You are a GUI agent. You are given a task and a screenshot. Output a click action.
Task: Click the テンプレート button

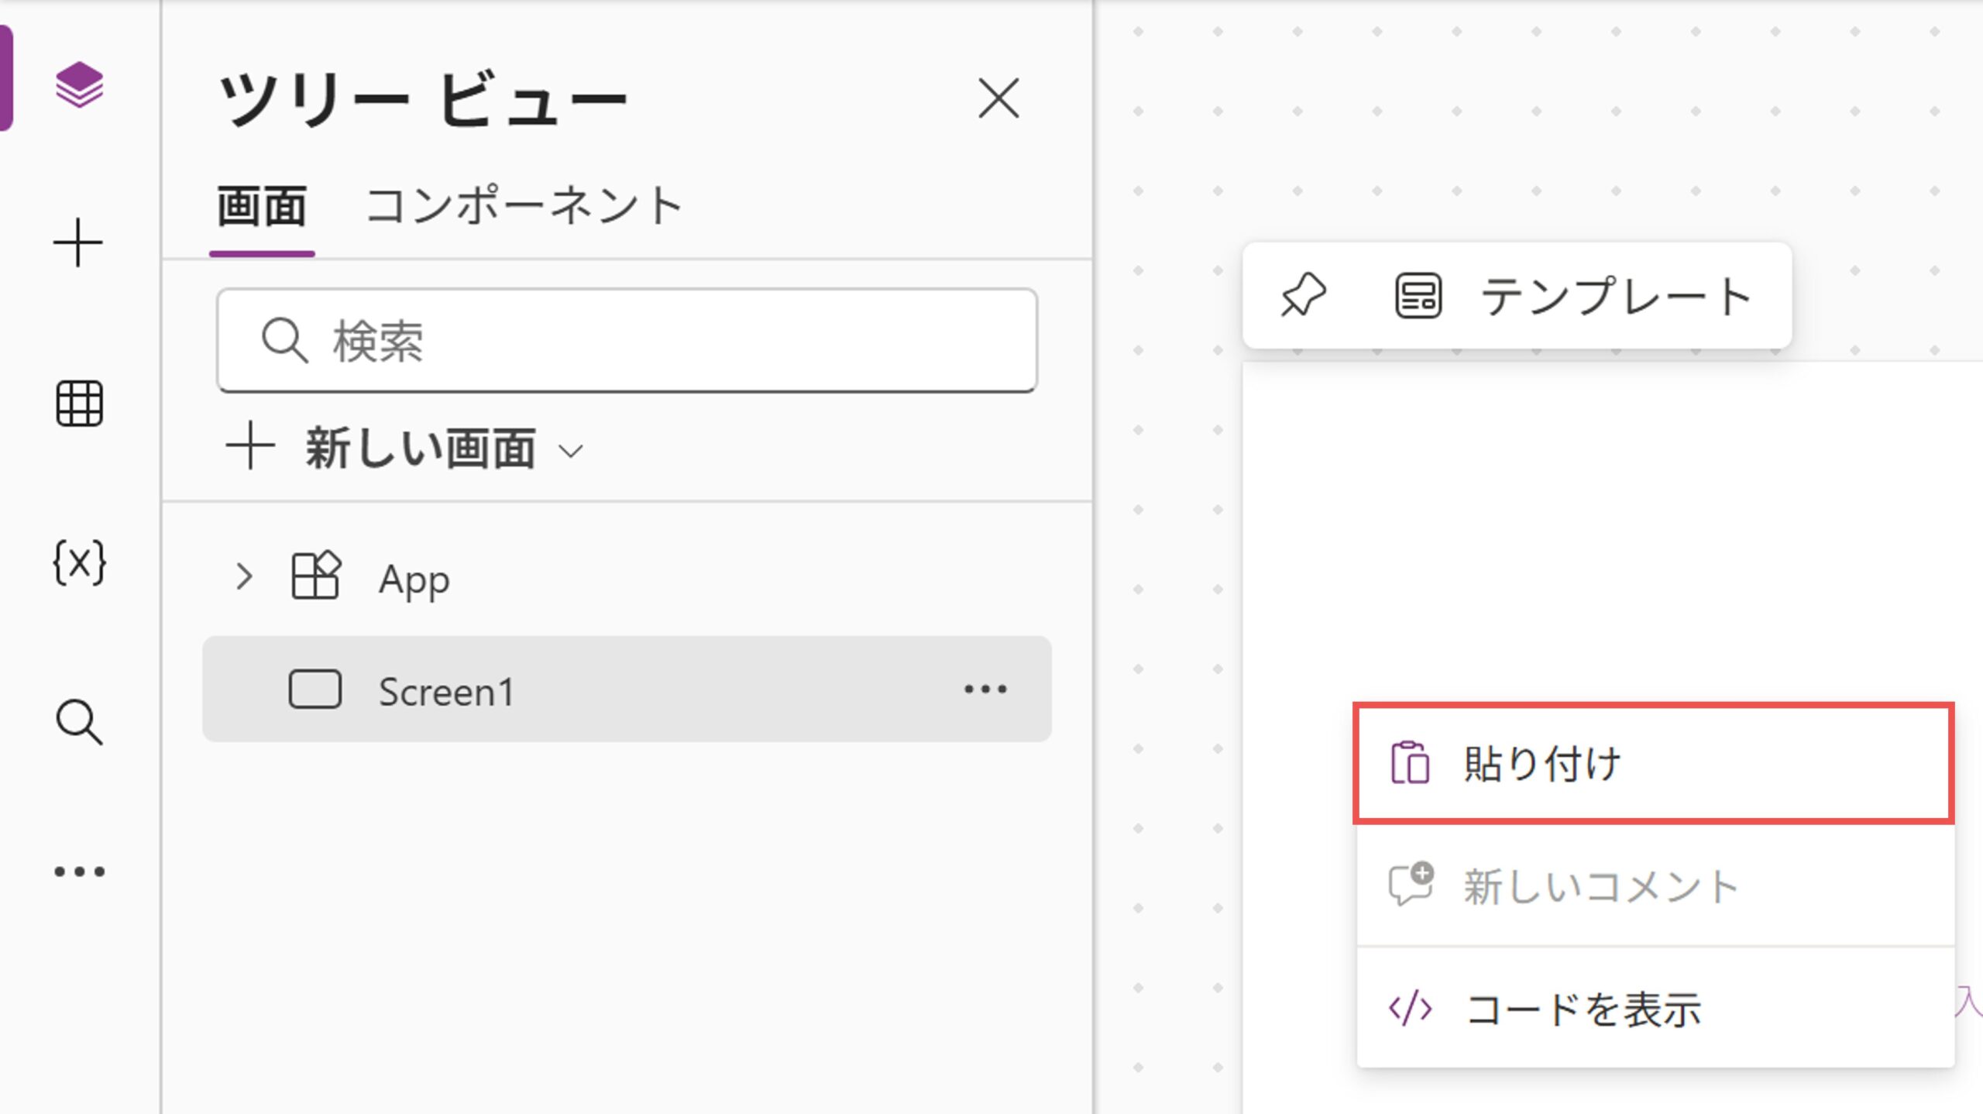(x=1616, y=296)
